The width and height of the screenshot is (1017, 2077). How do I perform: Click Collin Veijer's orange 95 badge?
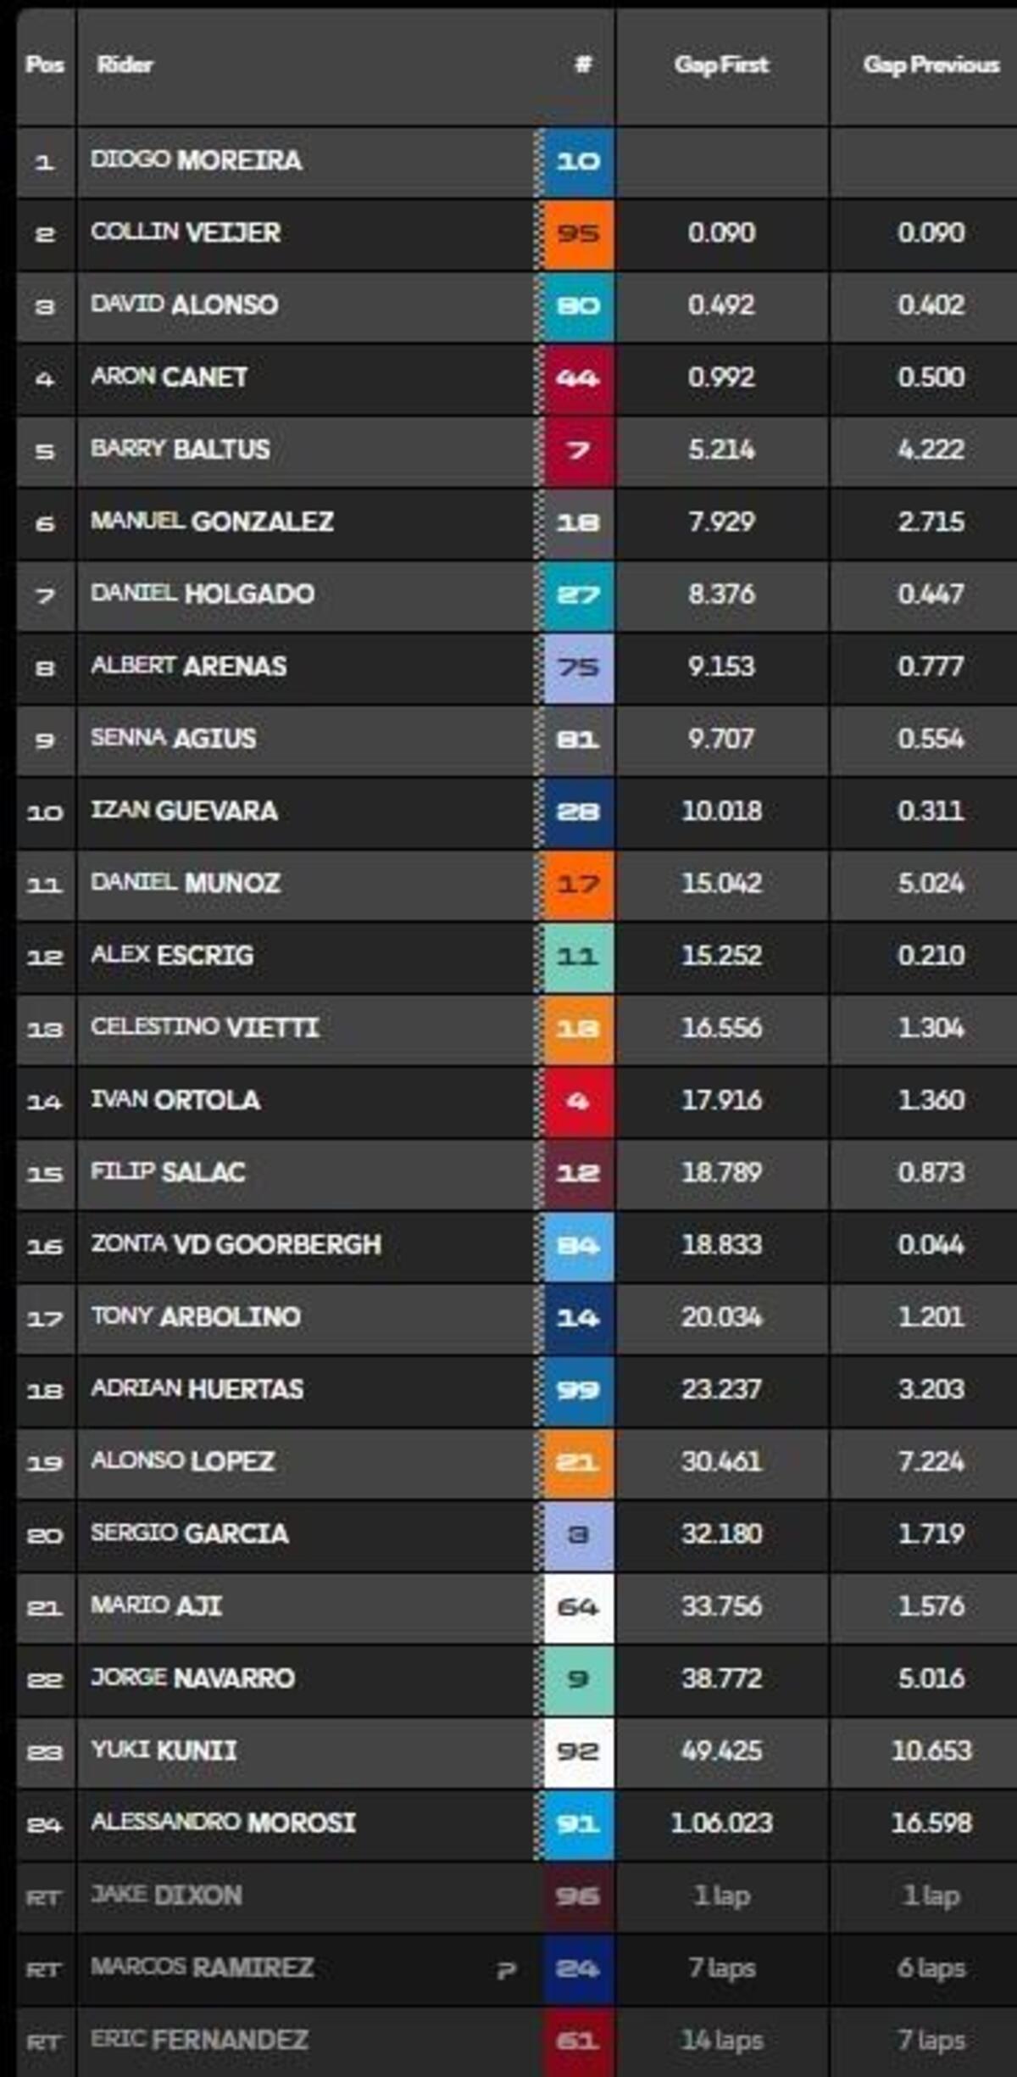(x=578, y=233)
